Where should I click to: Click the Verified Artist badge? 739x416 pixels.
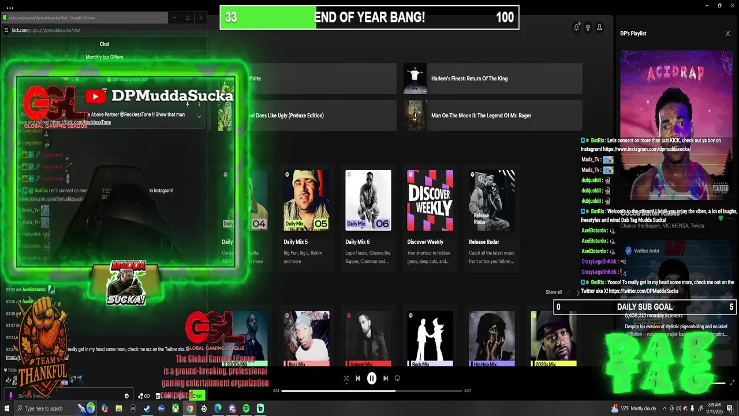coord(641,251)
